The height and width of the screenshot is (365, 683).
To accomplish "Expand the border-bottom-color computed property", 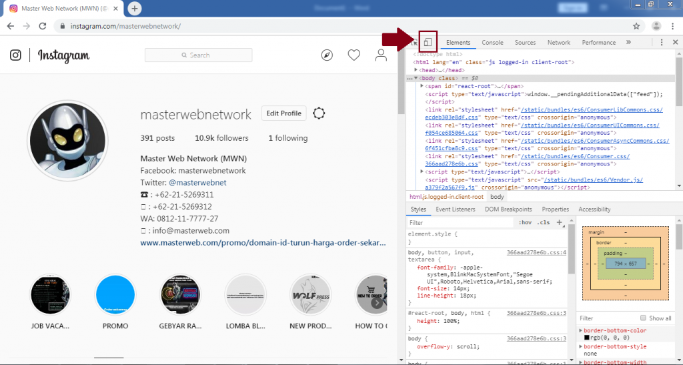I will pyautogui.click(x=581, y=330).
